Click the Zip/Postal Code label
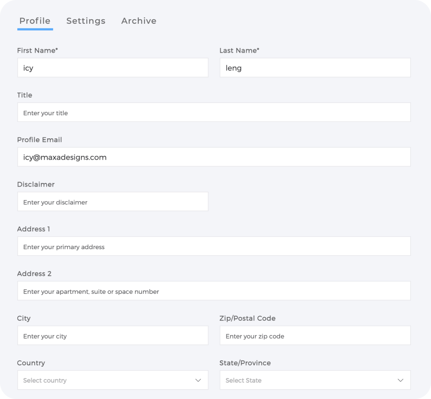 click(247, 319)
